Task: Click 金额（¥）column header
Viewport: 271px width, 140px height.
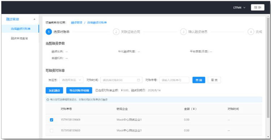Action: (190, 109)
